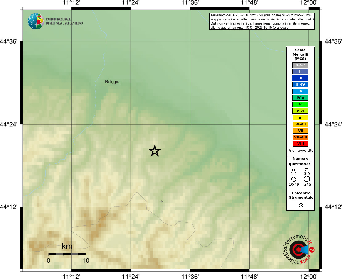This screenshot has width=342, height=279.
Task: Click the Bologna city marker
Action: [x=113, y=83]
